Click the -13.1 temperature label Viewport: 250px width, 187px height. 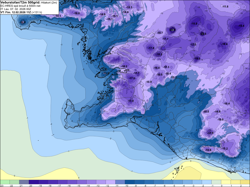click(x=173, y=77)
